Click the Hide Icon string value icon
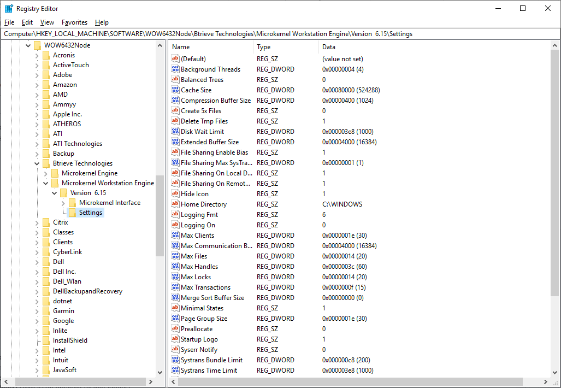The height and width of the screenshot is (388, 561). tap(175, 193)
